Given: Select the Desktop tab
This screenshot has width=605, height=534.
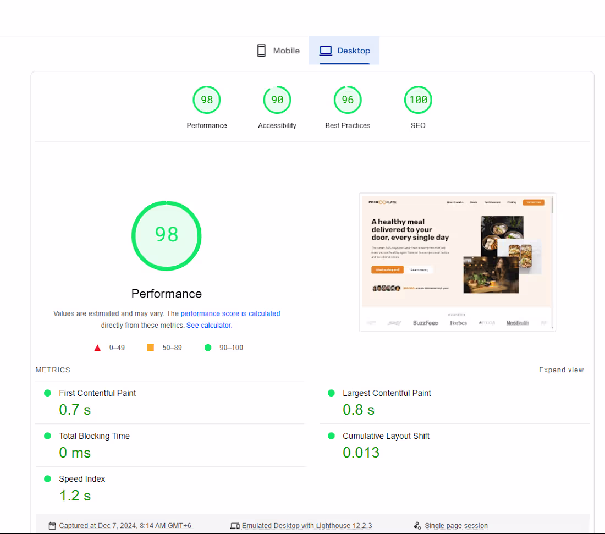Looking at the screenshot, I should coord(344,51).
